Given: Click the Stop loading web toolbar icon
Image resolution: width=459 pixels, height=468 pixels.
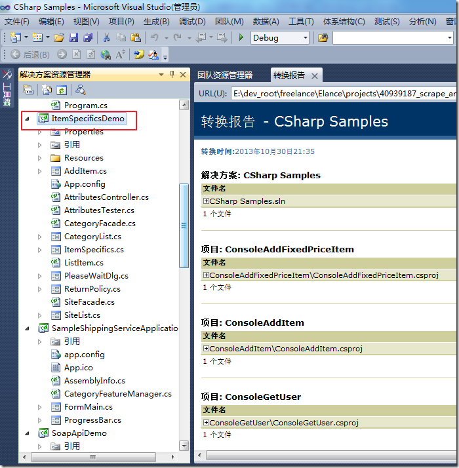Looking at the screenshot, I should [x=77, y=54].
